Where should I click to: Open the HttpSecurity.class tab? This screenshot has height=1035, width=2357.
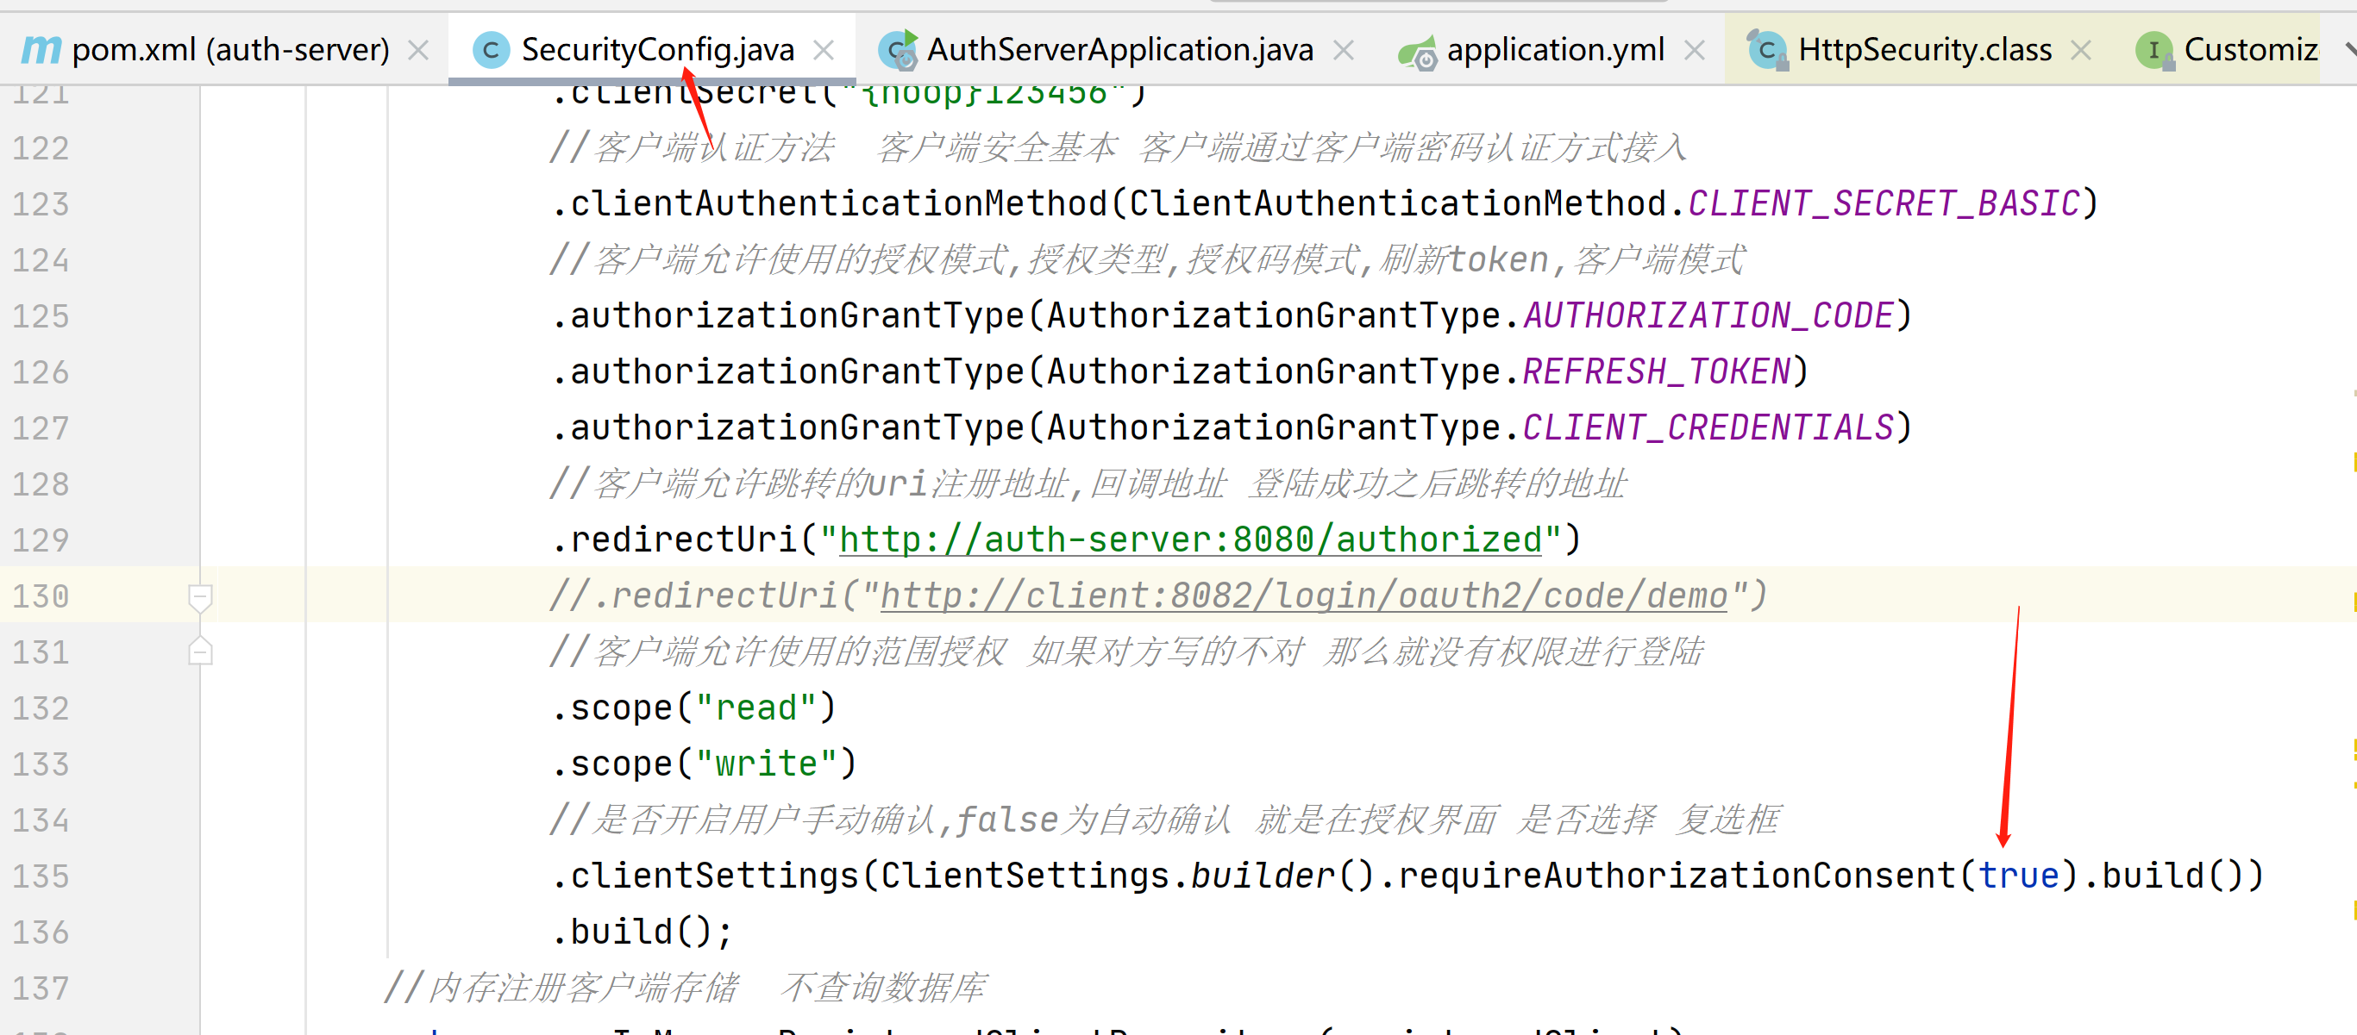(x=1924, y=49)
